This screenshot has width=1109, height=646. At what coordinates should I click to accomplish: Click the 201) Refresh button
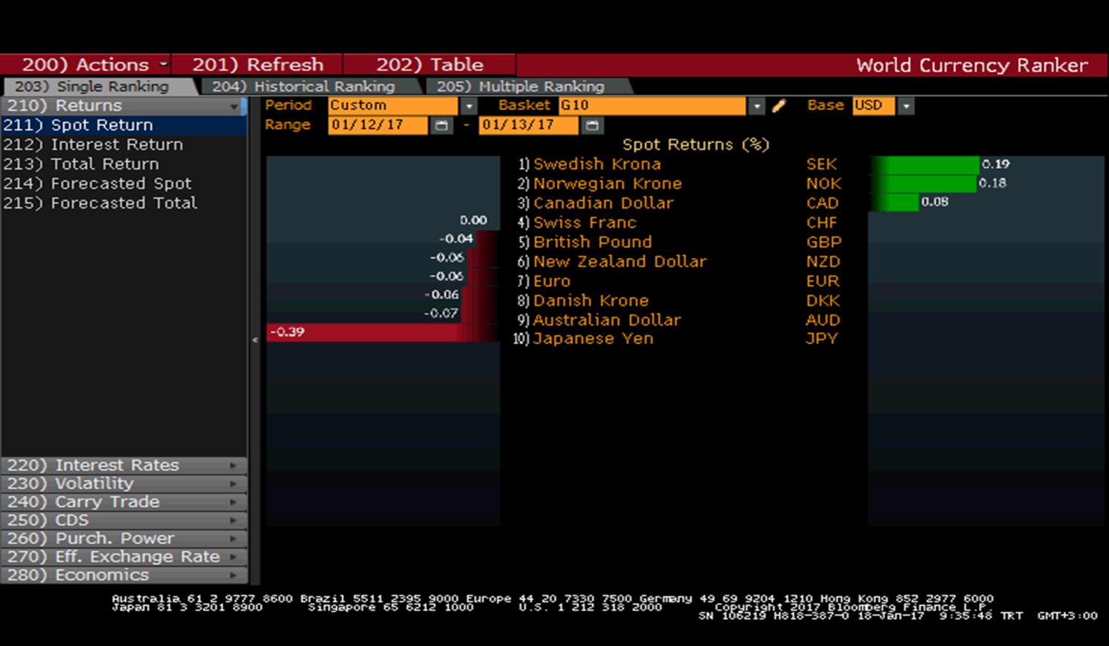(257, 65)
